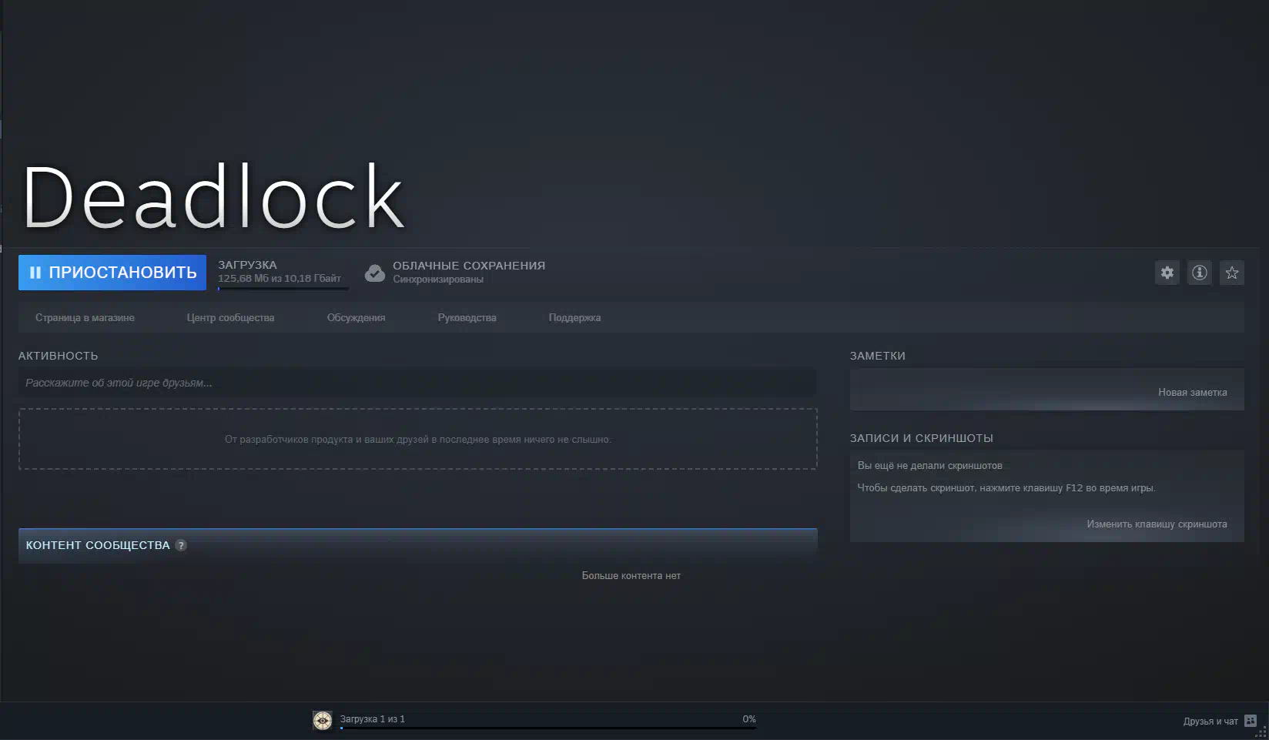This screenshot has height=740, width=1269.
Task: Open game settings gear icon
Action: point(1167,273)
